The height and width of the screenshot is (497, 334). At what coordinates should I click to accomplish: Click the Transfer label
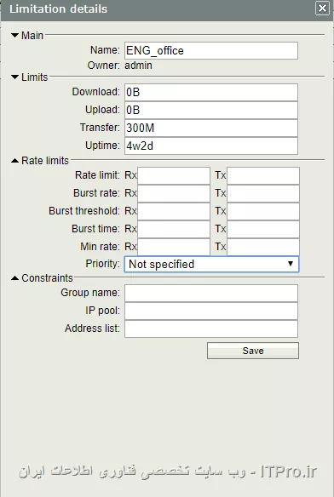coord(100,128)
